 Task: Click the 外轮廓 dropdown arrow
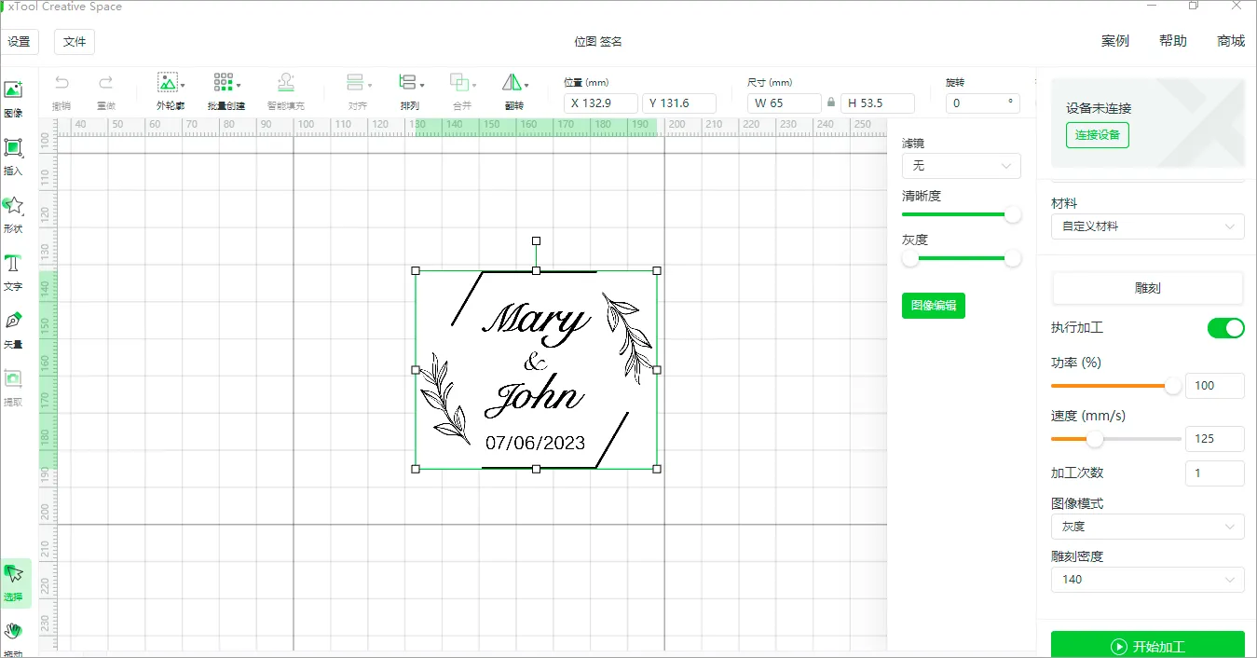(x=183, y=86)
